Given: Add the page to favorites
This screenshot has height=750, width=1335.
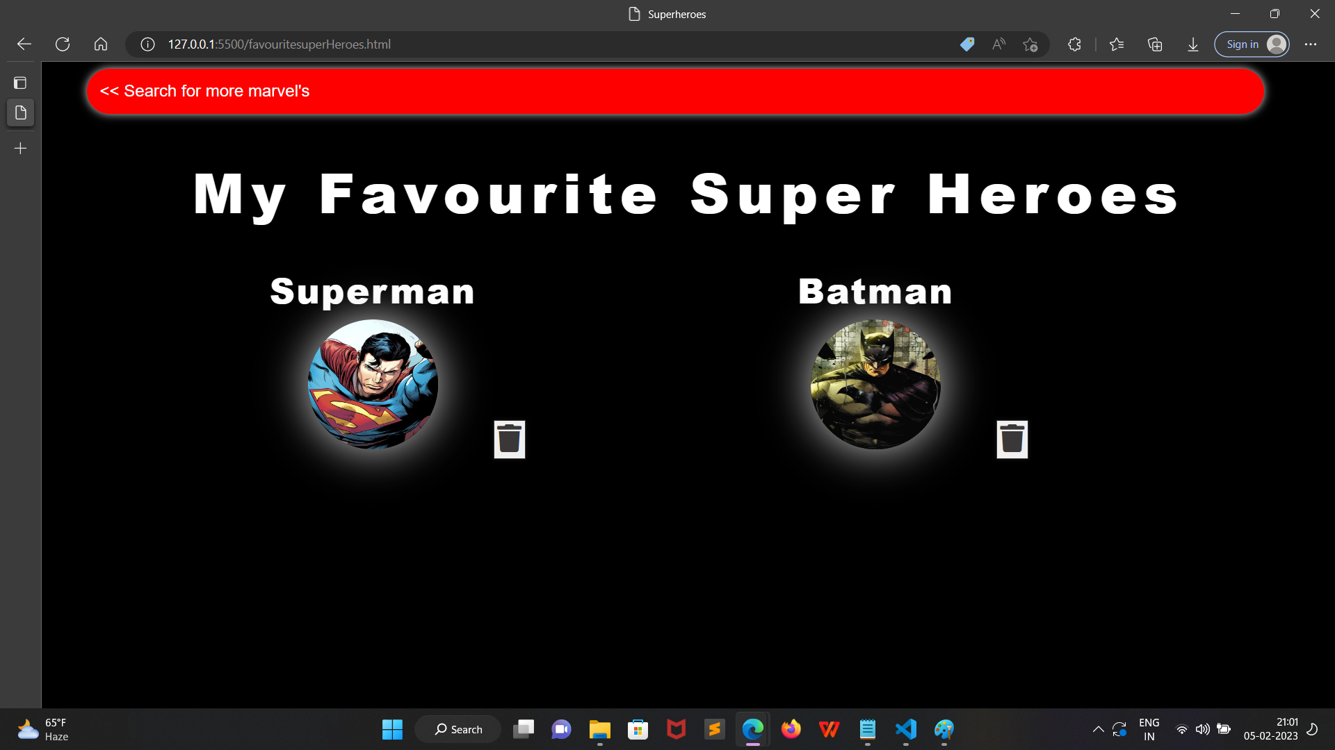Looking at the screenshot, I should point(1030,44).
